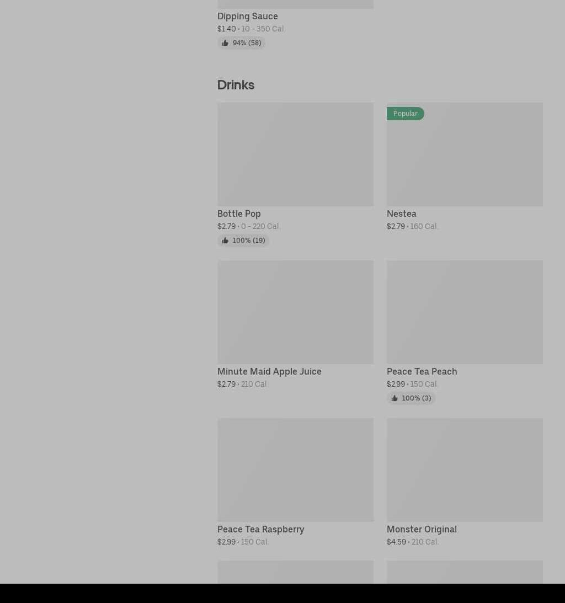The height and width of the screenshot is (603, 565).
Task: Click the Popular badge on Nestea
Action: tap(405, 114)
